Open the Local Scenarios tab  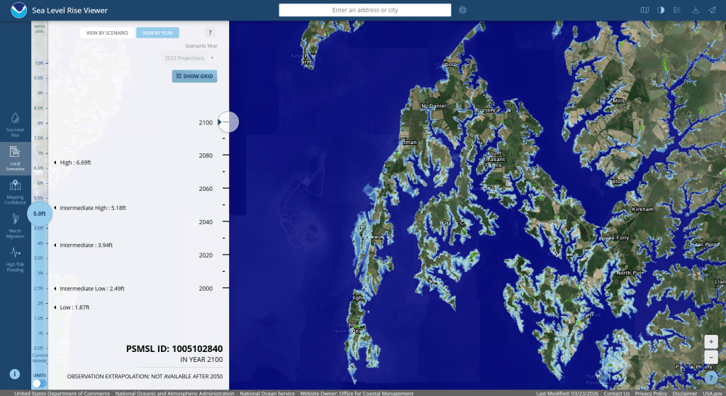15,158
